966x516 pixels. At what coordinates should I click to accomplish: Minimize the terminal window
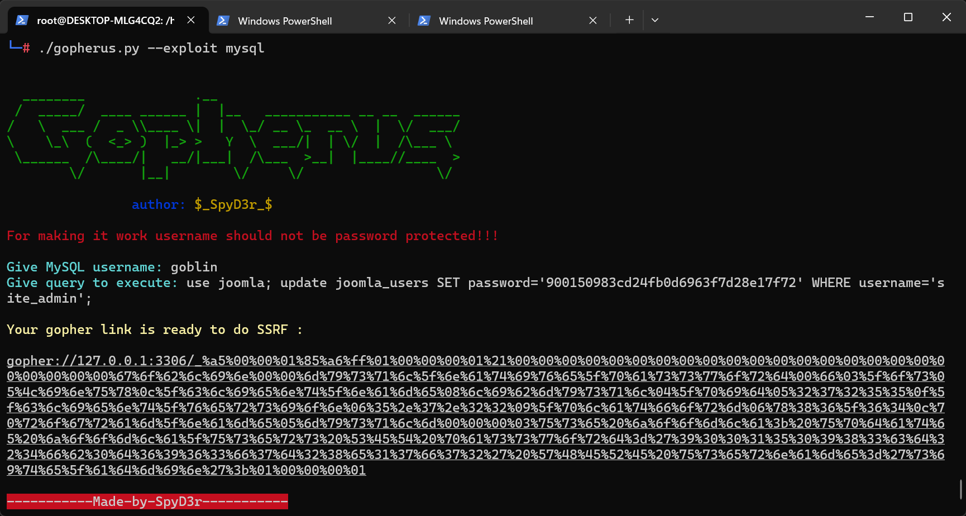point(869,17)
